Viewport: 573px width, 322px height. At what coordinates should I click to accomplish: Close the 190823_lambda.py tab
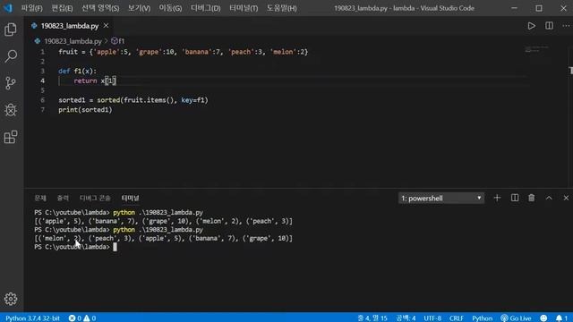(x=106, y=26)
